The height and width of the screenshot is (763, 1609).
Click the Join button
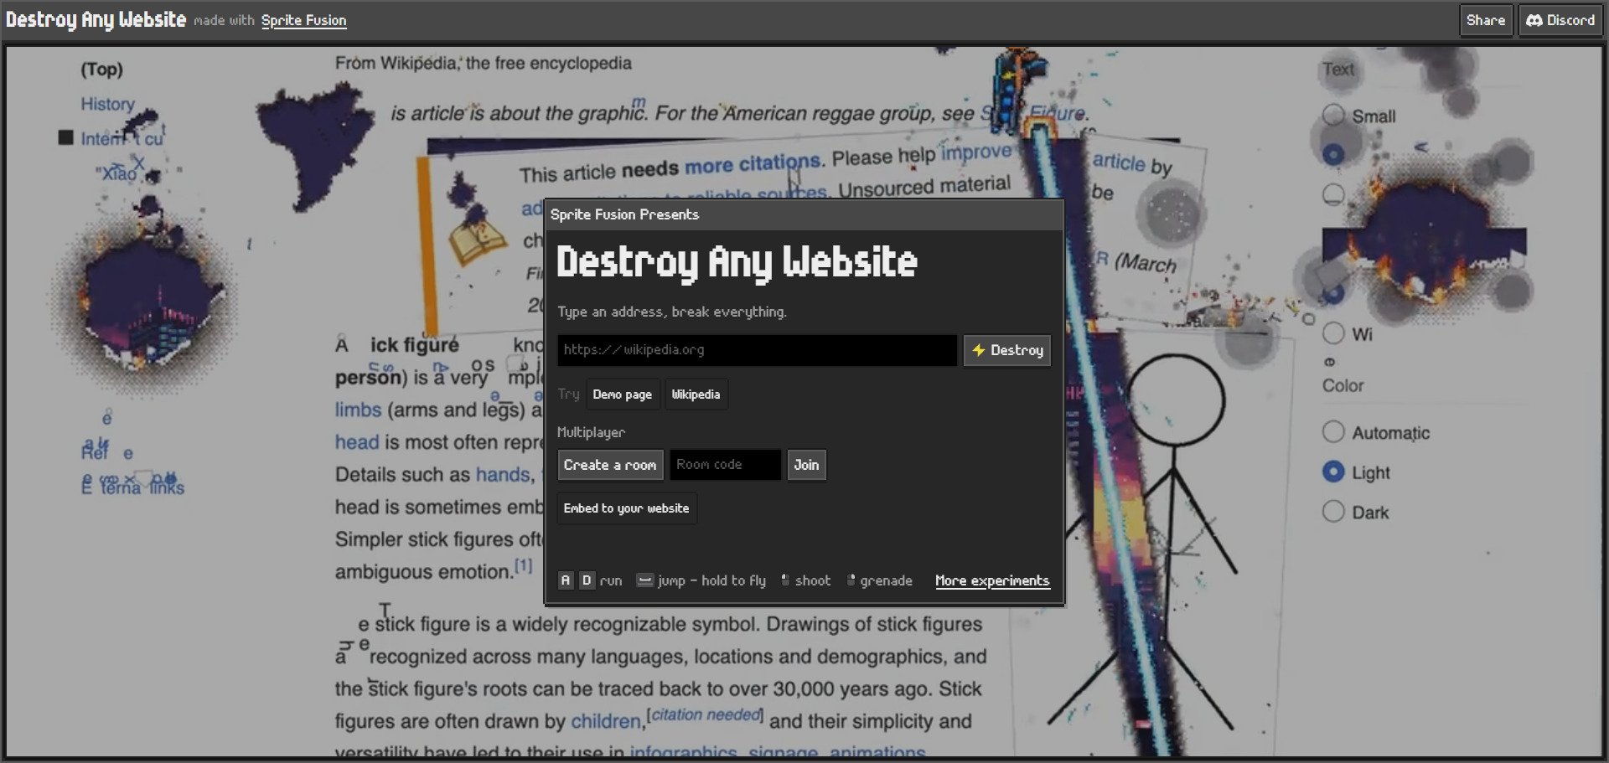point(806,465)
